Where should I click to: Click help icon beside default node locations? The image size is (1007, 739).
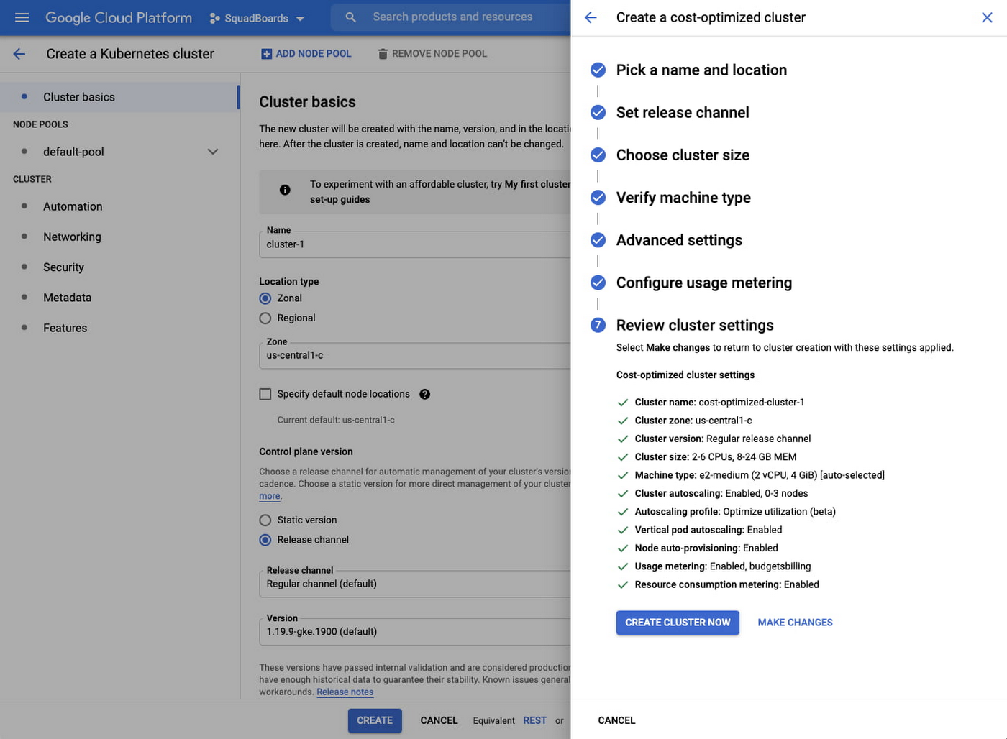425,394
